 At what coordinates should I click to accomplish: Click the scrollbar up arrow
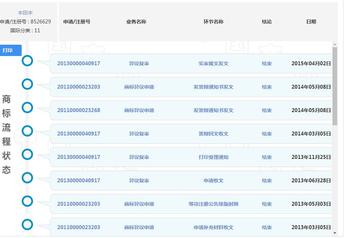335,44
